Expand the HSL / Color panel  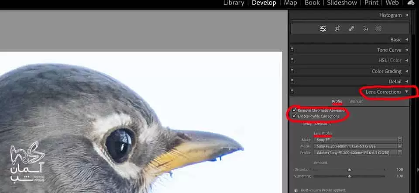[406, 60]
